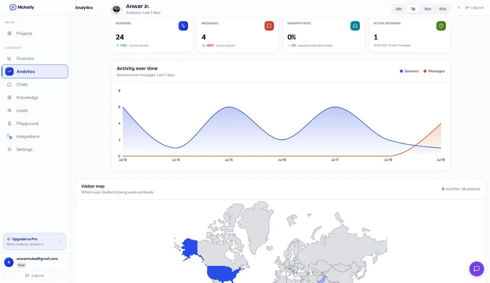Click the Visitor map heading

tap(93, 186)
